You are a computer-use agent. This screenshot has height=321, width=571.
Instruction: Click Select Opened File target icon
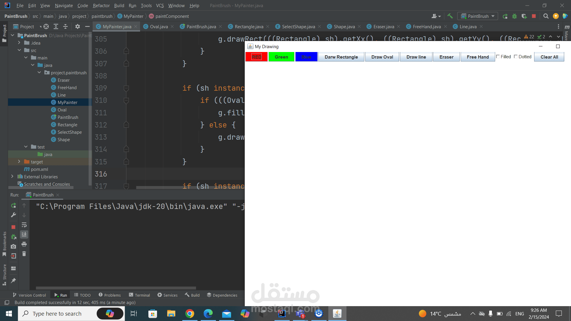coord(46,26)
